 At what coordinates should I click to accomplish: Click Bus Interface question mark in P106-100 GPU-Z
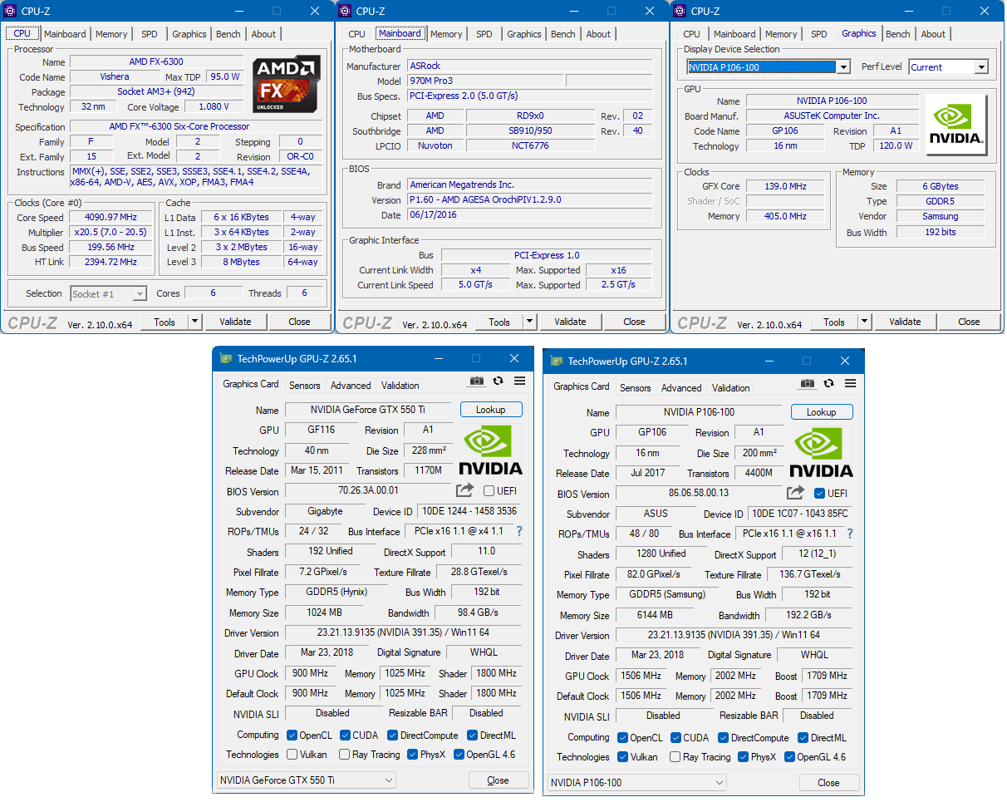pyautogui.click(x=850, y=534)
